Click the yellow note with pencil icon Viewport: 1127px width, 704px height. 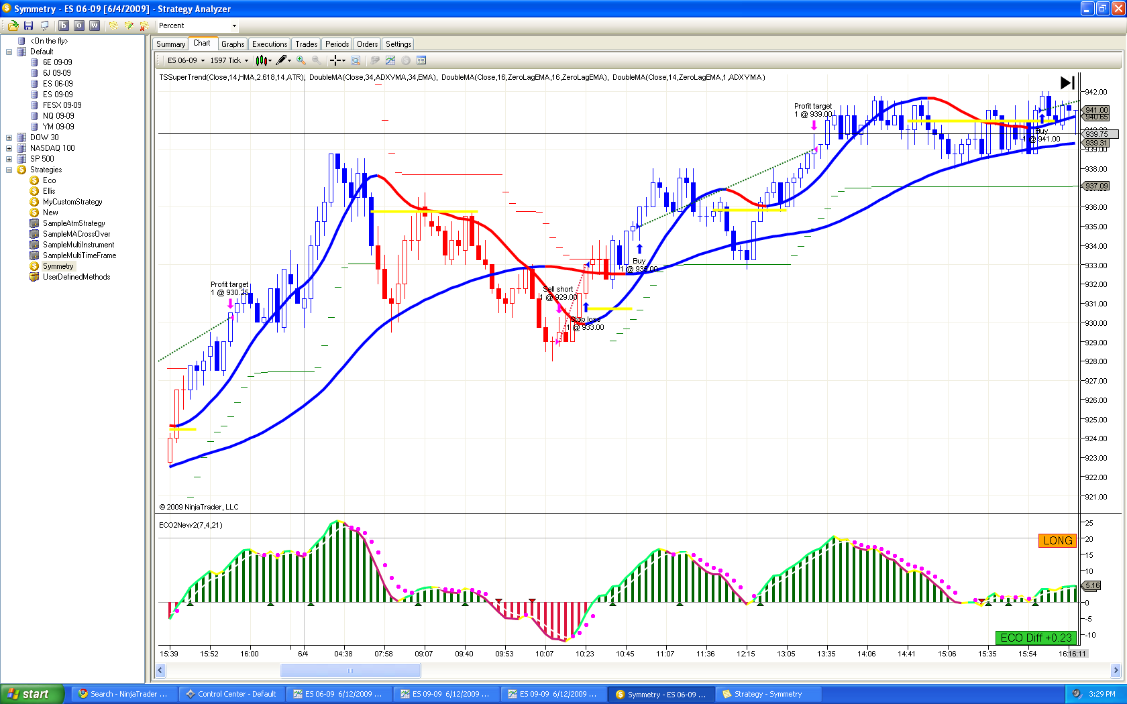pos(129,25)
